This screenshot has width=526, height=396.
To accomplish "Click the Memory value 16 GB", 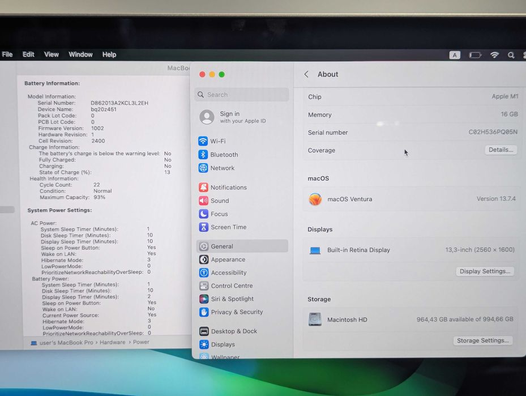I will (509, 114).
